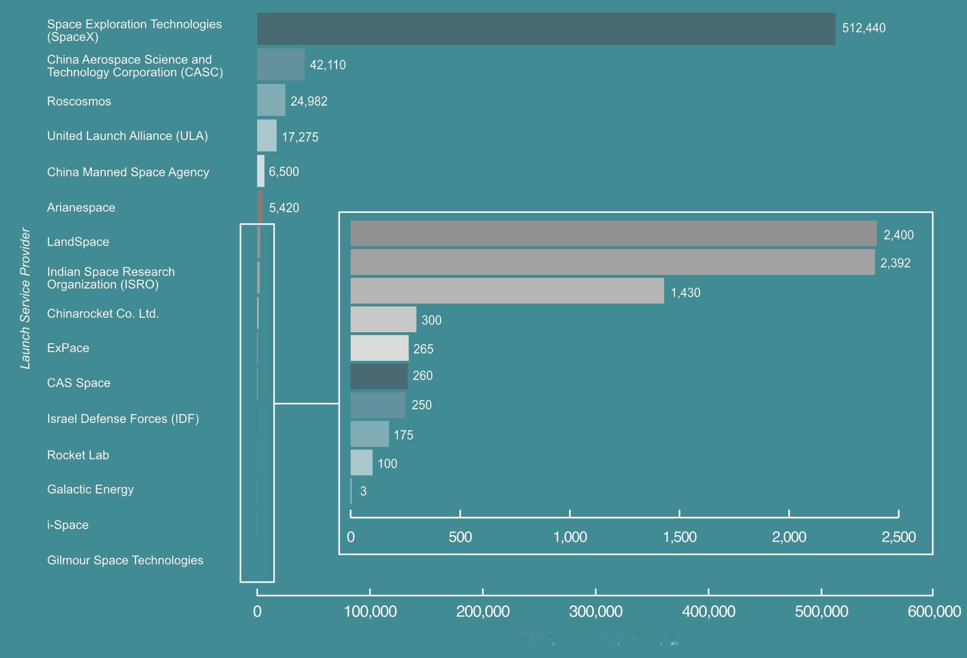Click the China Manned Space Agency bar
967x658 pixels.
(261, 171)
